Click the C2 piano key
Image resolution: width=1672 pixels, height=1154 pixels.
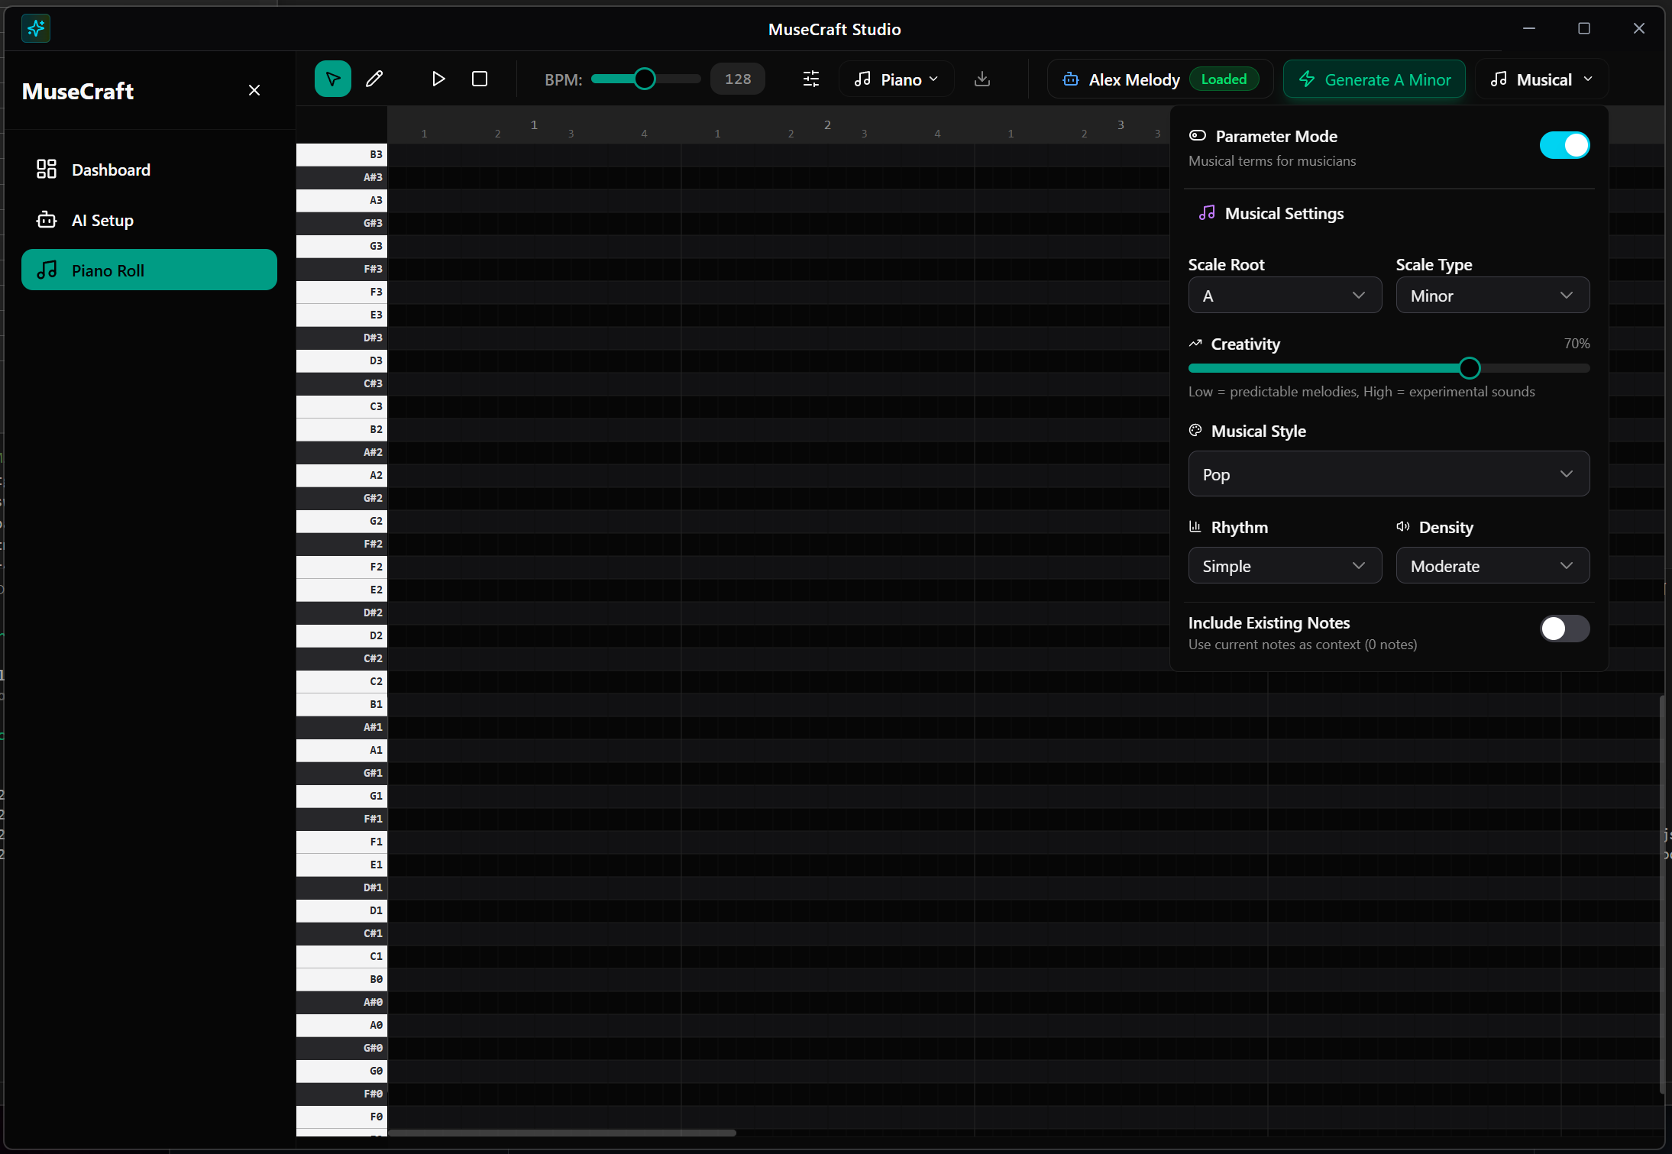click(341, 681)
